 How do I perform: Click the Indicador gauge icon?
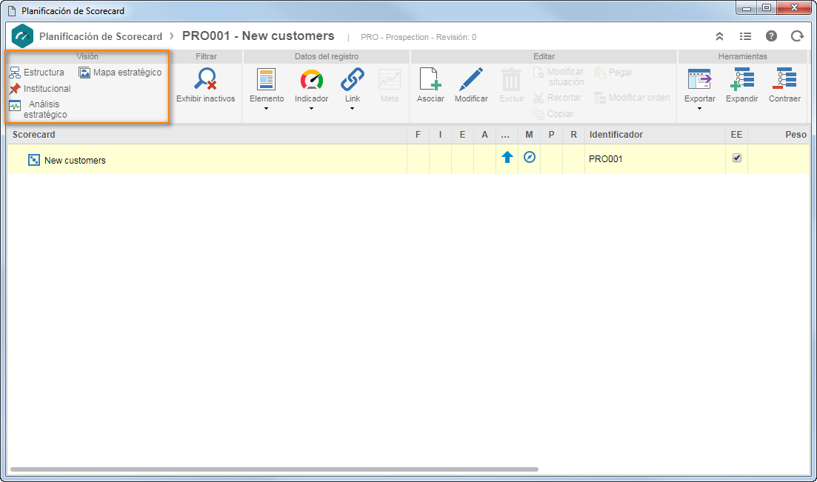tap(312, 80)
